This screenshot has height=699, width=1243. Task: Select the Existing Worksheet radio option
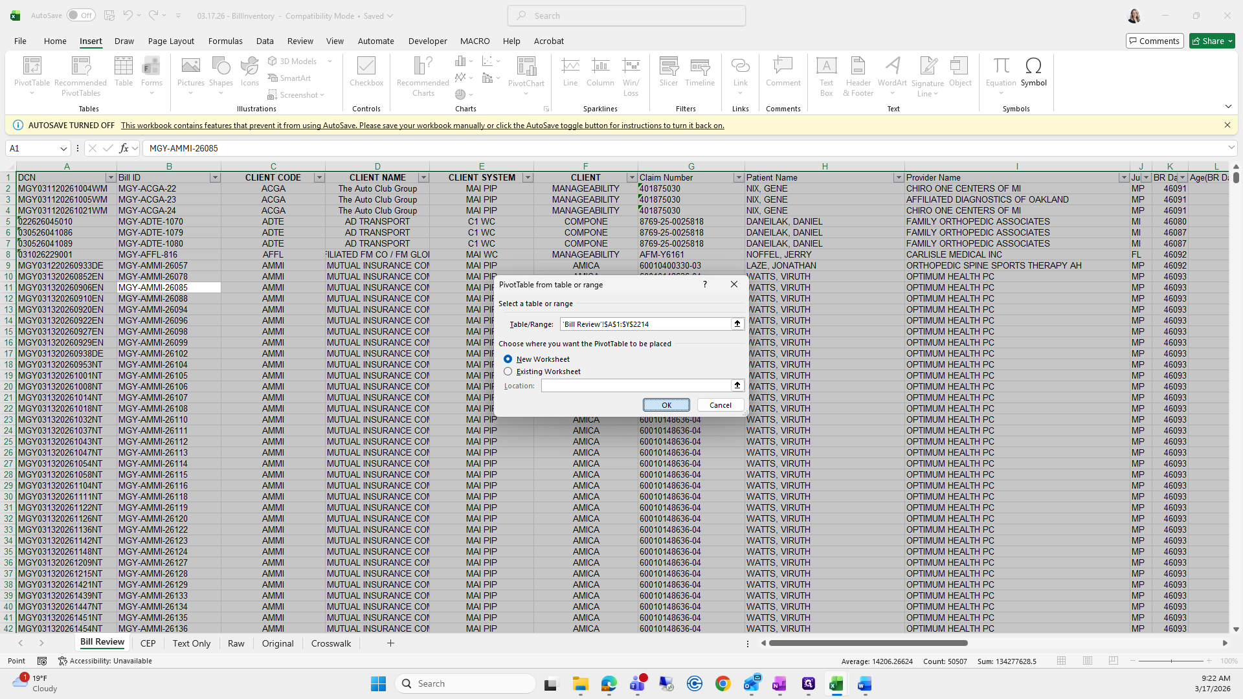tap(508, 372)
